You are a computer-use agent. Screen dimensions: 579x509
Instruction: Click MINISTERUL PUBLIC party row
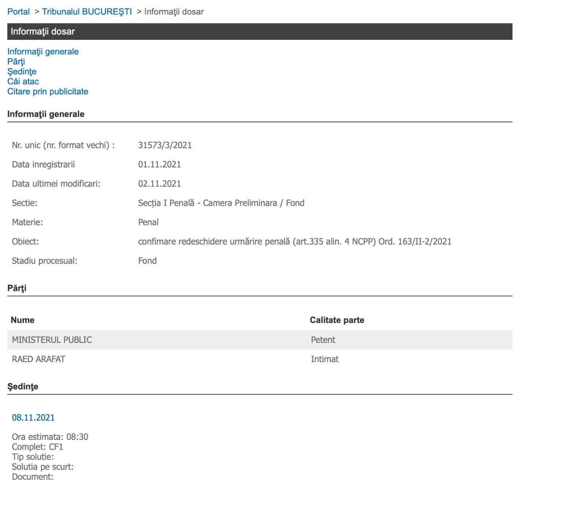[x=260, y=340]
